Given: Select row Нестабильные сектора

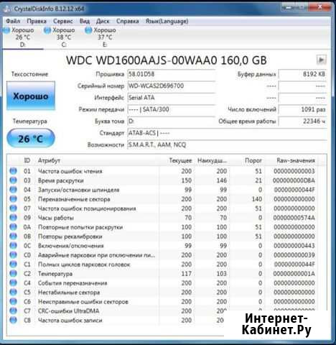Looking at the screenshot, I should (163, 293).
